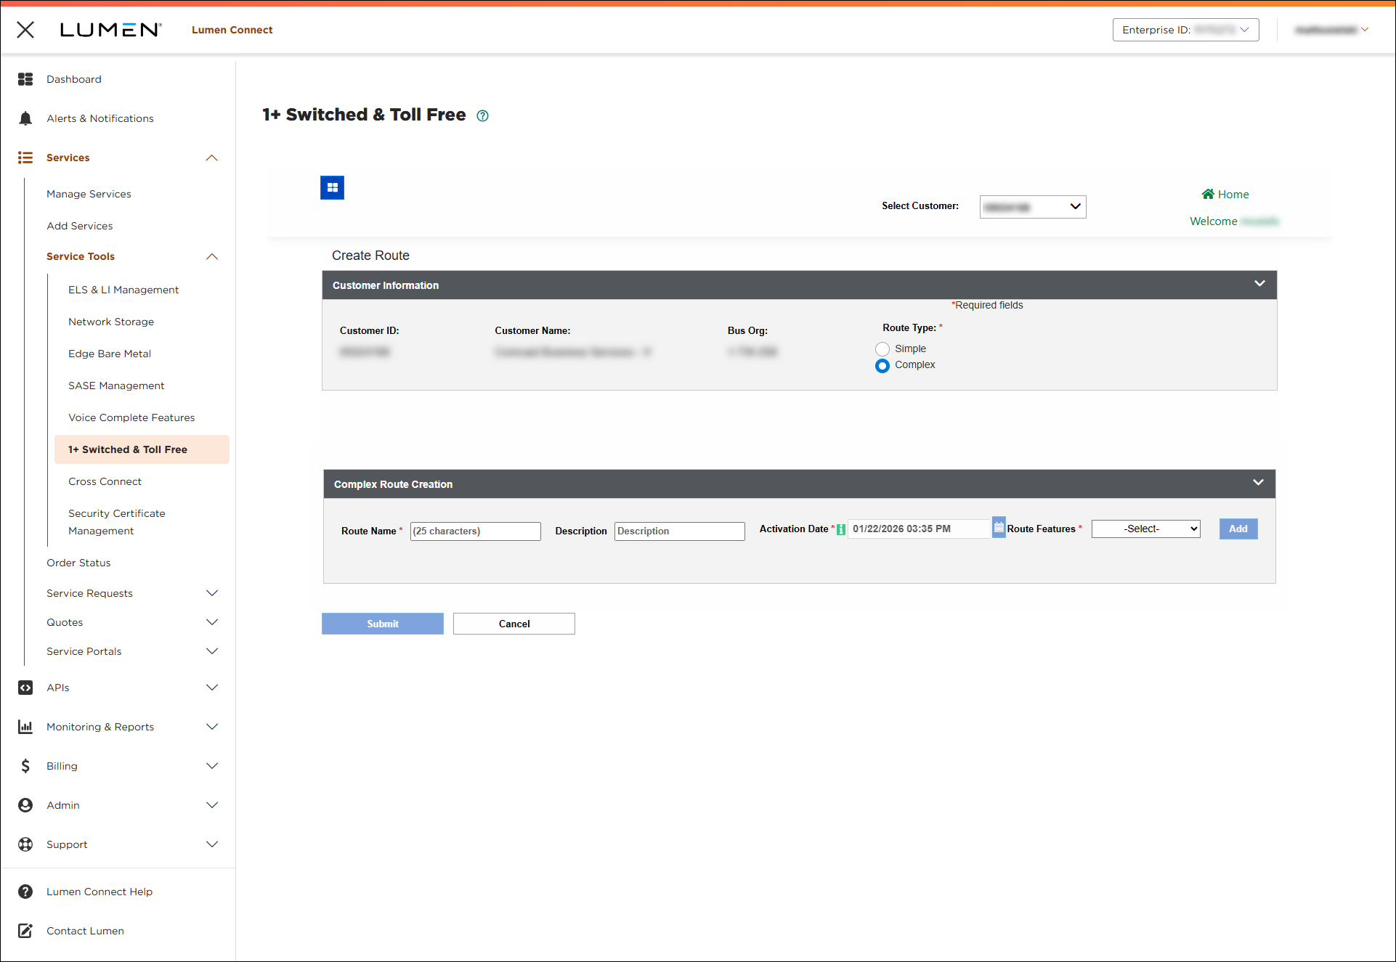Screen dimensions: 1396x962
Task: Expand the Service Portals submenu
Action: 212,651
